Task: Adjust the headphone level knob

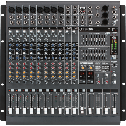Action: click(x=114, y=23)
